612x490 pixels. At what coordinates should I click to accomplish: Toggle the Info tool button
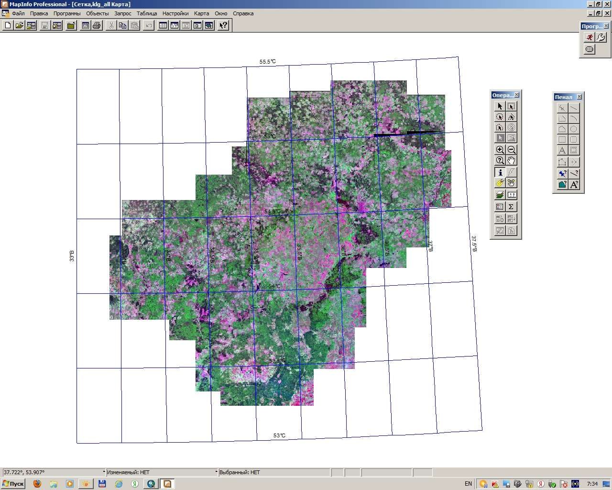500,172
